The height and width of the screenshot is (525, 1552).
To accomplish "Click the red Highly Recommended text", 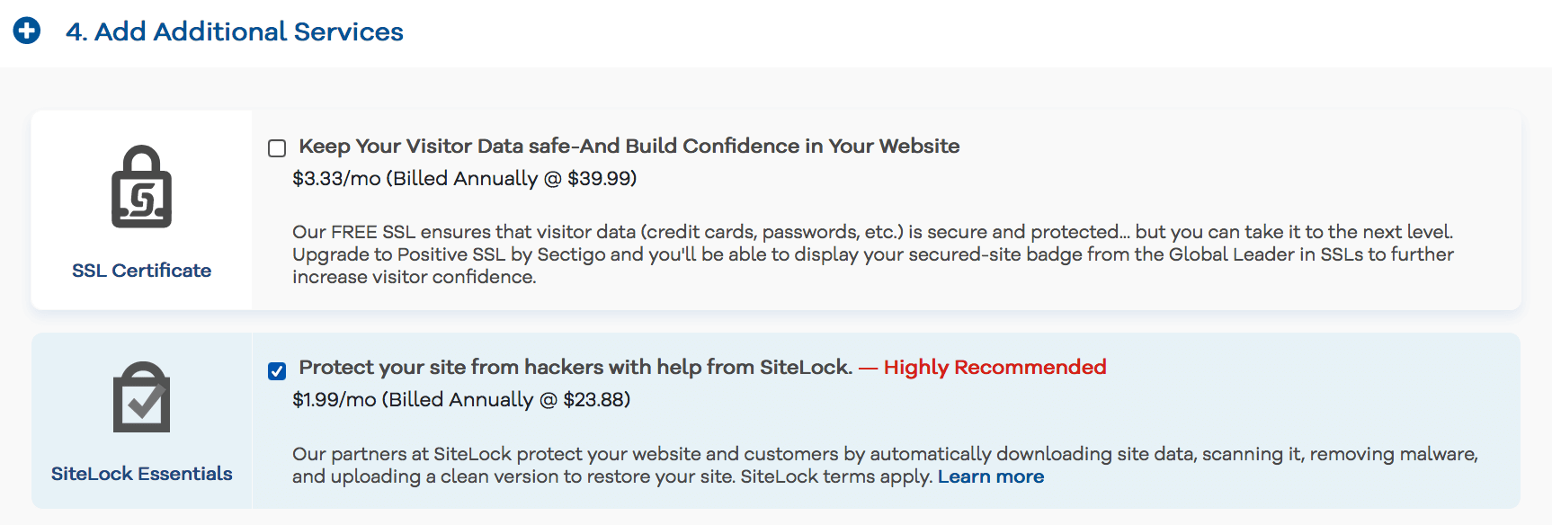I will pyautogui.click(x=995, y=367).
